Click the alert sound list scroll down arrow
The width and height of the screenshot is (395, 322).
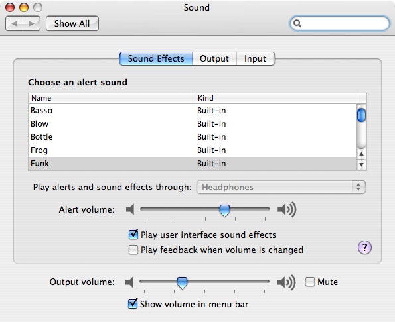pos(362,165)
